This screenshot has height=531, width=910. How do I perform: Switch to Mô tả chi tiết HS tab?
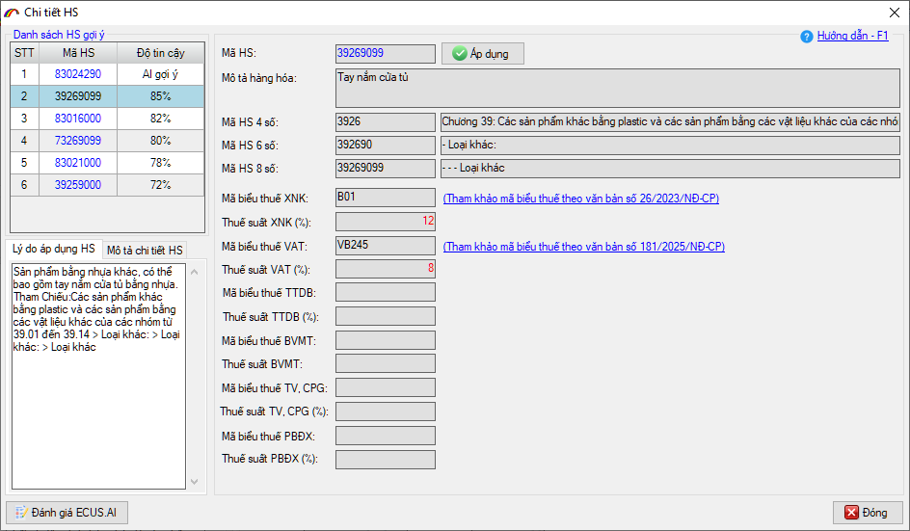click(145, 251)
